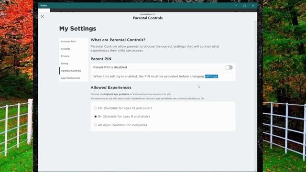Screen dimensions: 306x172
Task: Enable the Parent PIN toggle
Action: click(x=229, y=67)
